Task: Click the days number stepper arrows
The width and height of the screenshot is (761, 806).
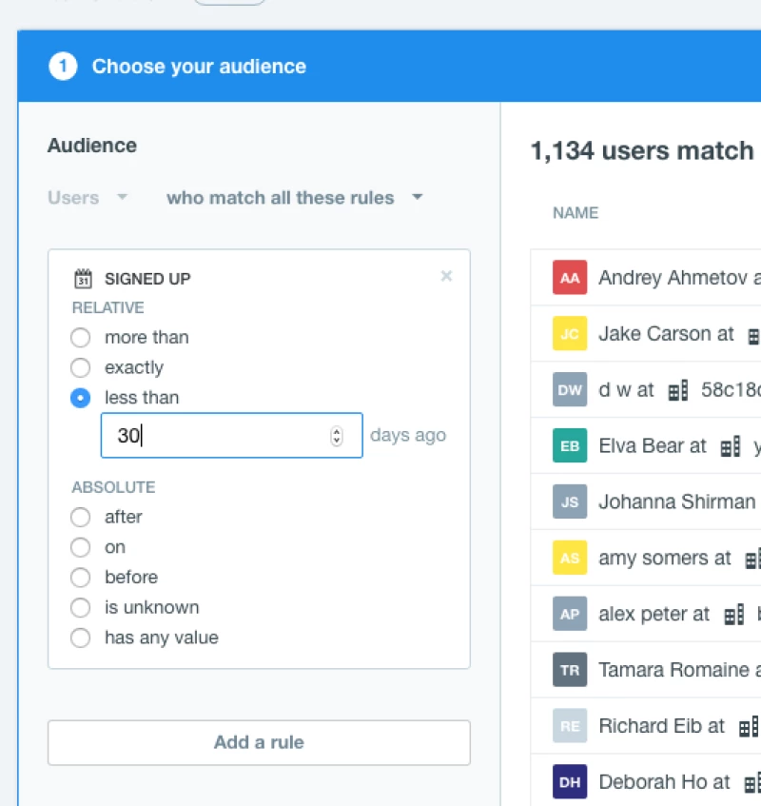Action: pyautogui.click(x=336, y=436)
